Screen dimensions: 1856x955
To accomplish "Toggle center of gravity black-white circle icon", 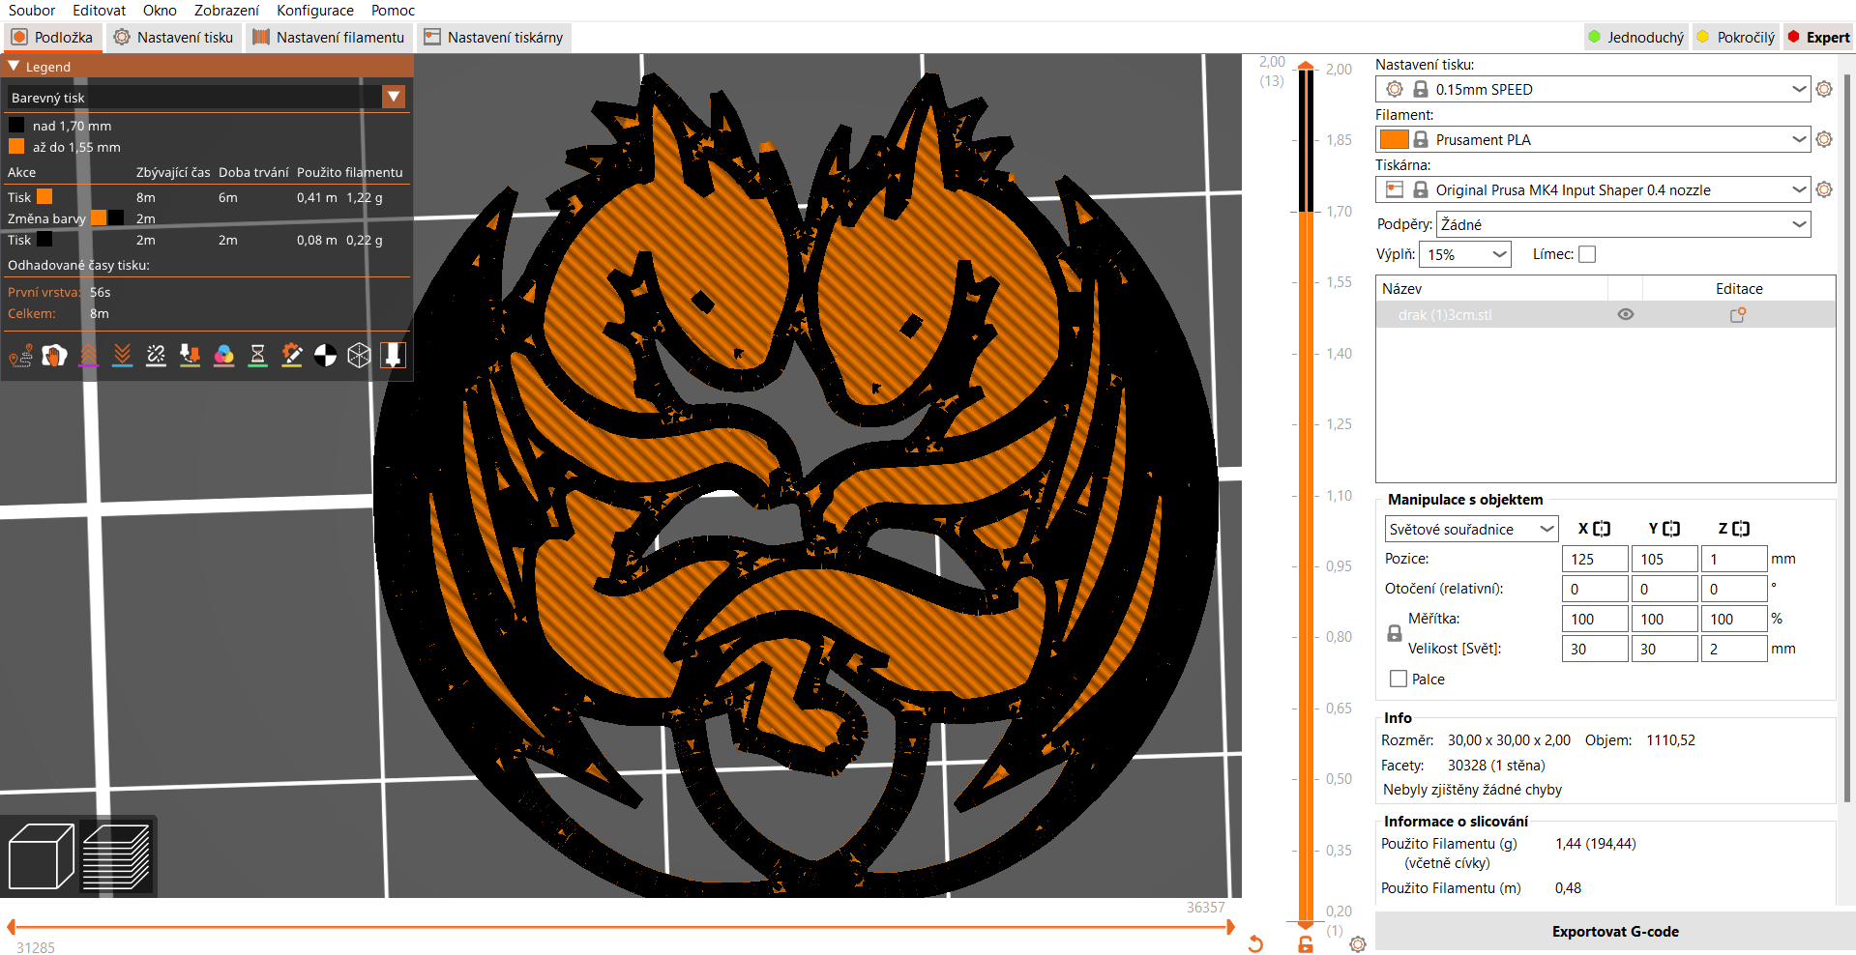I will coord(326,356).
